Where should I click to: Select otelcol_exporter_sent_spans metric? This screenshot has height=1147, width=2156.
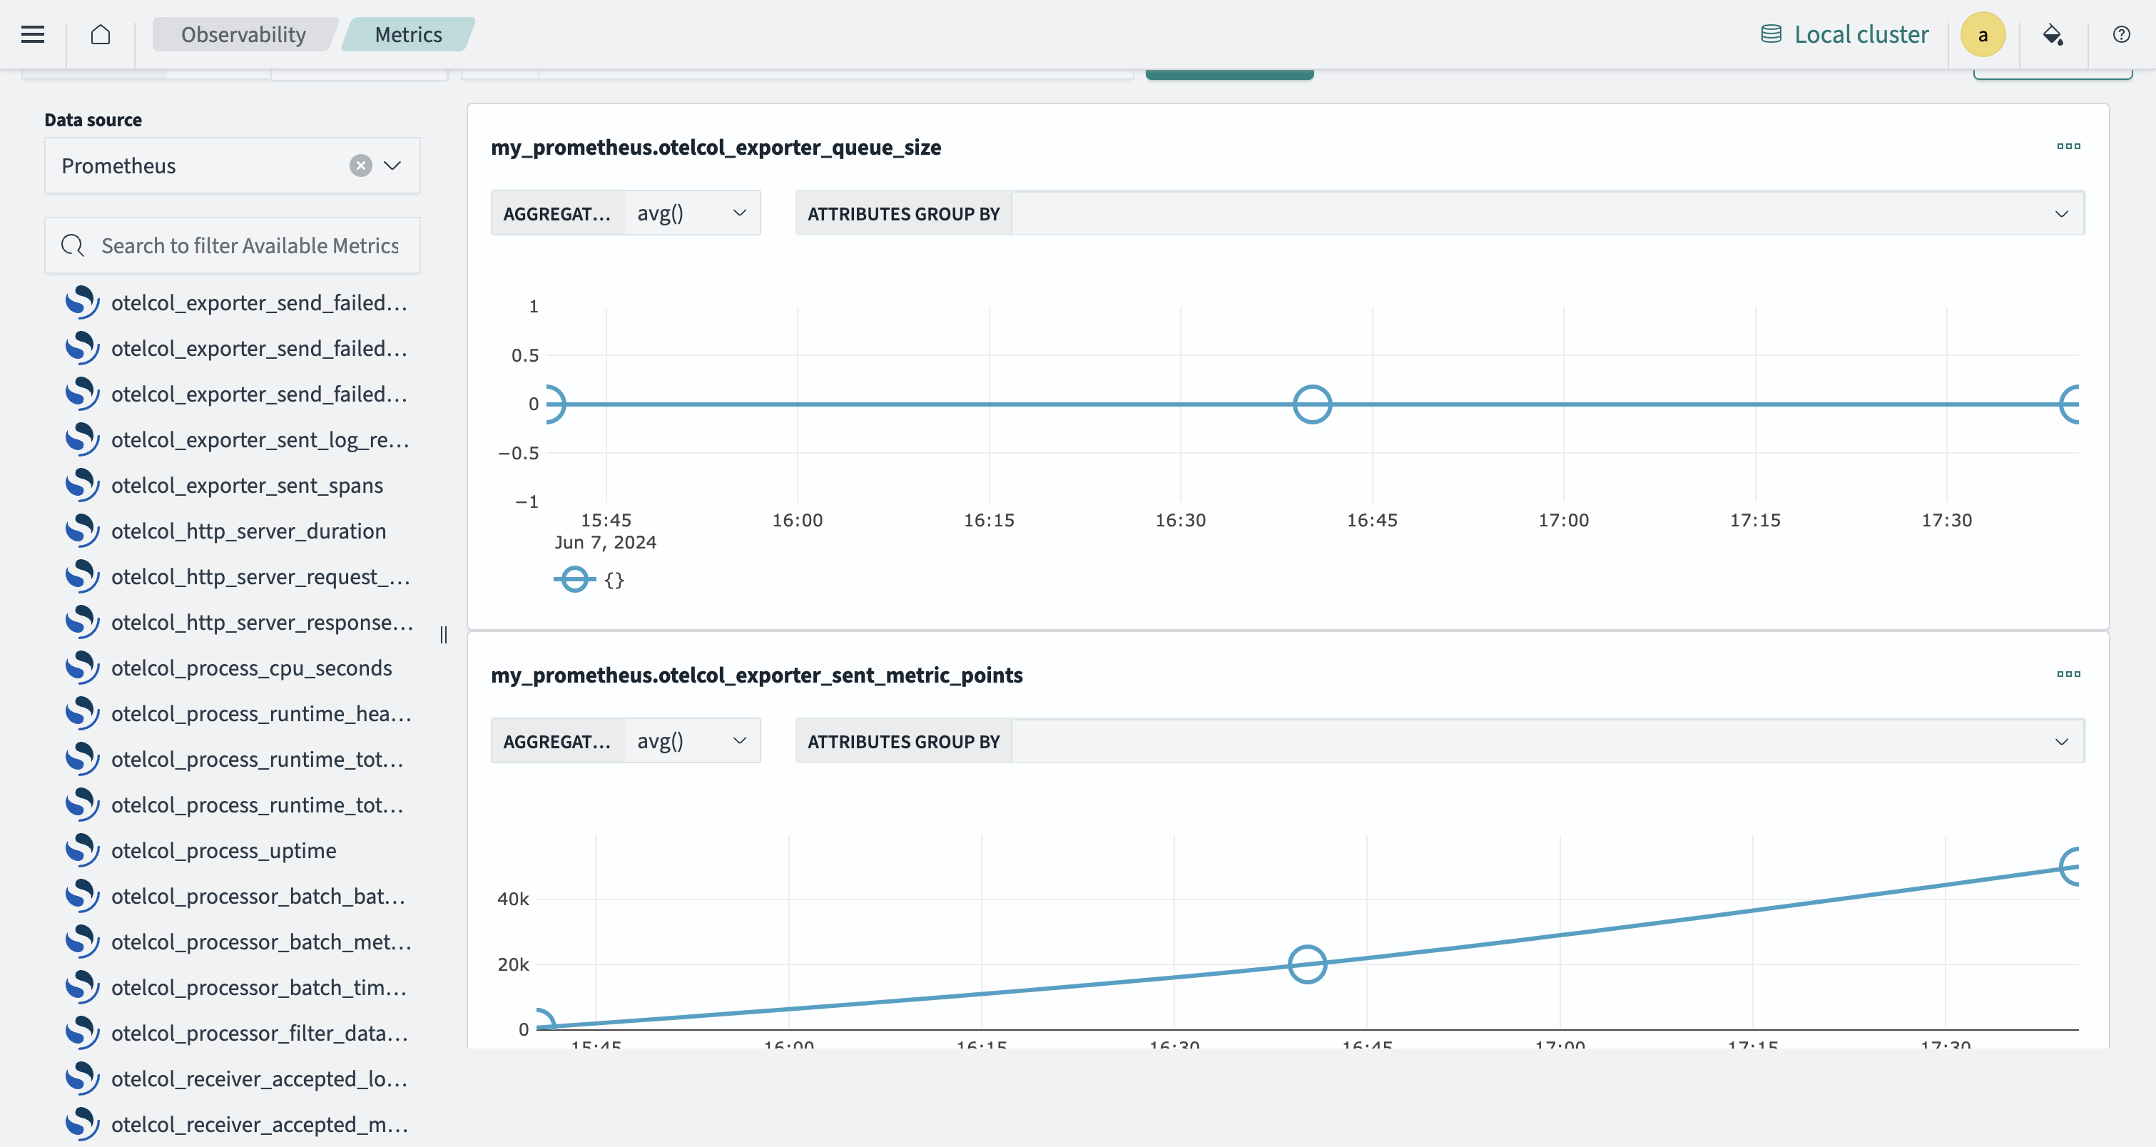pos(246,485)
